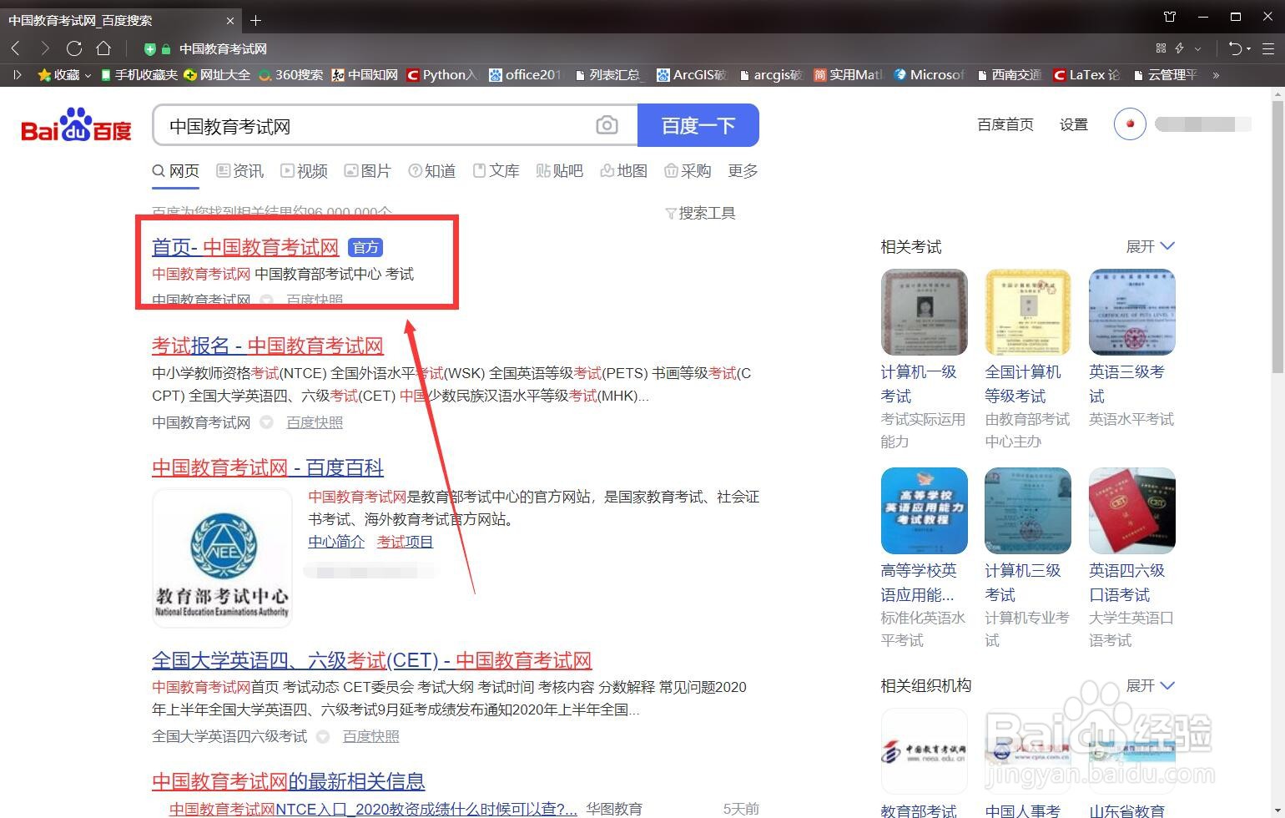Open the 计算机一级考试 thumbnail
The width and height of the screenshot is (1285, 818).
[925, 312]
